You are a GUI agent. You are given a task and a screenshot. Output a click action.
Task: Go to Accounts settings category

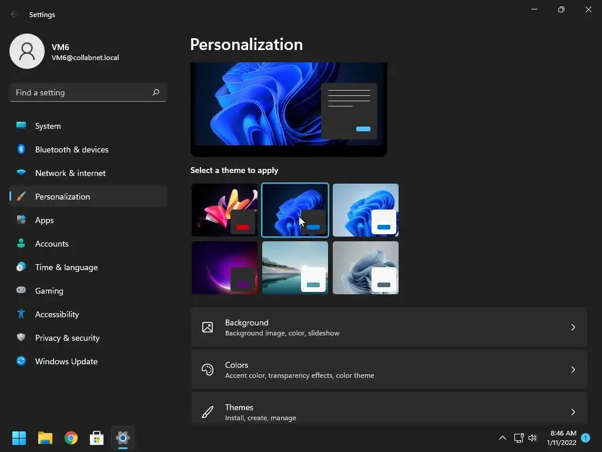(88, 244)
